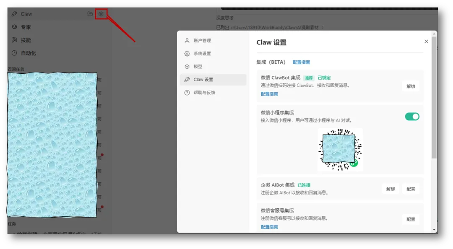Screen dimensions: 453x249
Task: Select the Claw wrench icon in the sidebar
Action: [14, 14]
